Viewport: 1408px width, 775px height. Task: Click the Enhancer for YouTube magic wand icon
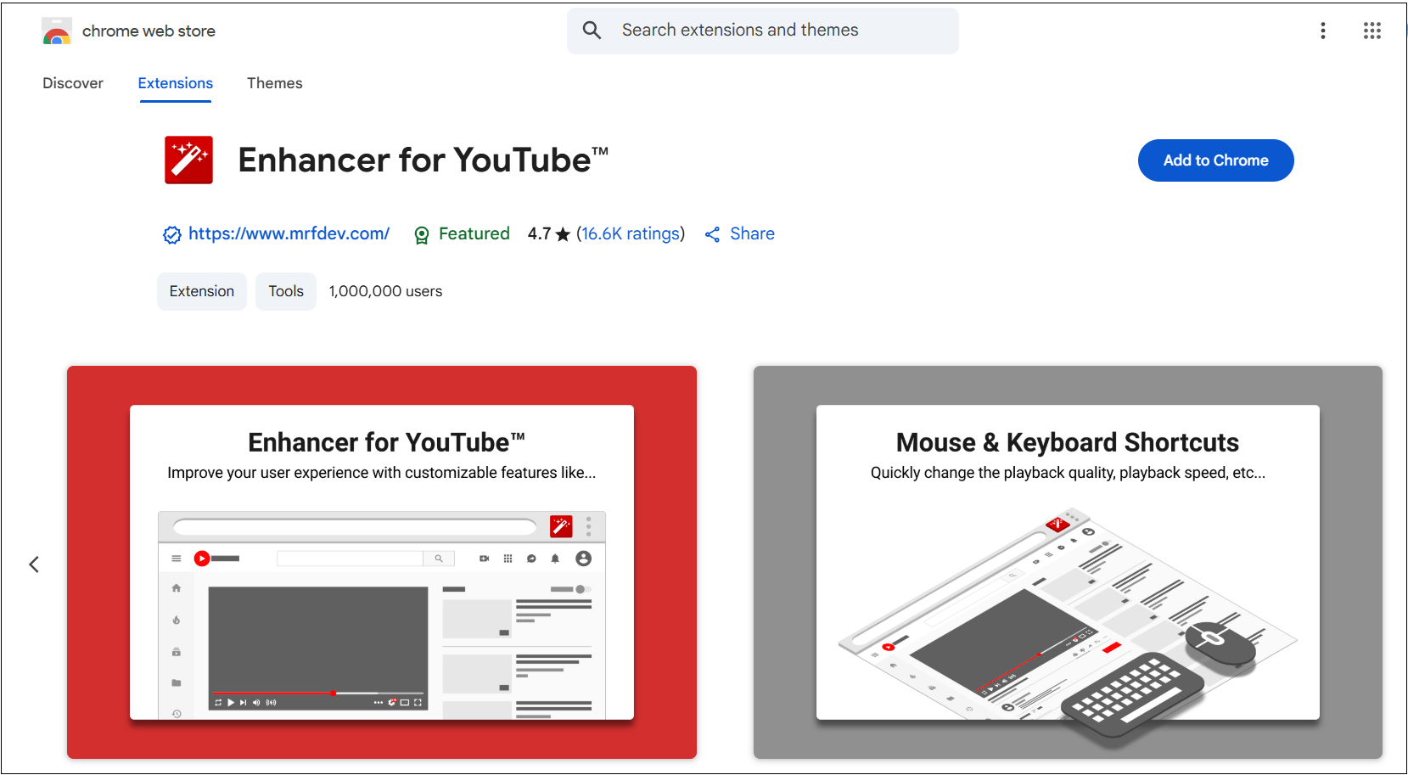188,160
